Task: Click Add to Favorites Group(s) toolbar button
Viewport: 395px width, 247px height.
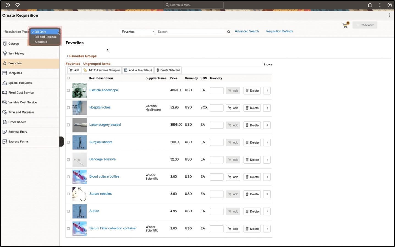Action: (102, 70)
